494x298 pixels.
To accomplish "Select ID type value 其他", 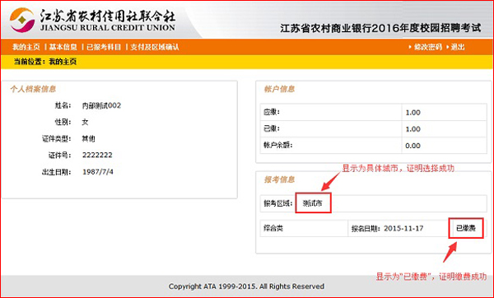I will click(x=89, y=138).
